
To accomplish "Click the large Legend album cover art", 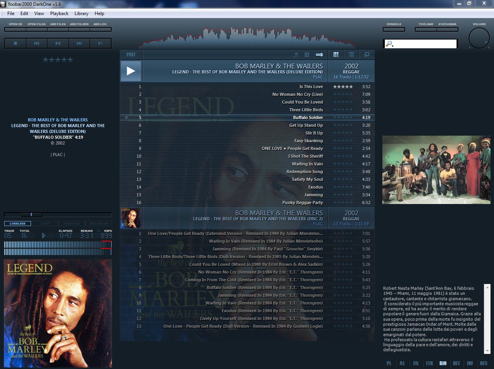I will 58,313.
